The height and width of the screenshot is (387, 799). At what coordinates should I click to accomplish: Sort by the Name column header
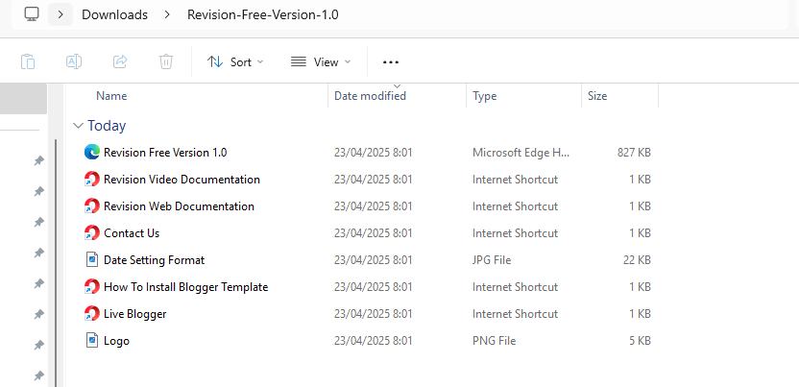coord(111,96)
